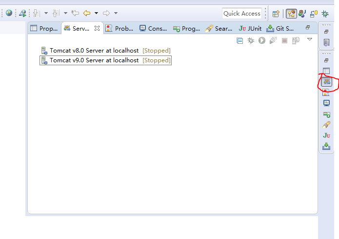Switch to the Debug perspective bug icon
The width and height of the screenshot is (339, 239).
click(x=325, y=14)
